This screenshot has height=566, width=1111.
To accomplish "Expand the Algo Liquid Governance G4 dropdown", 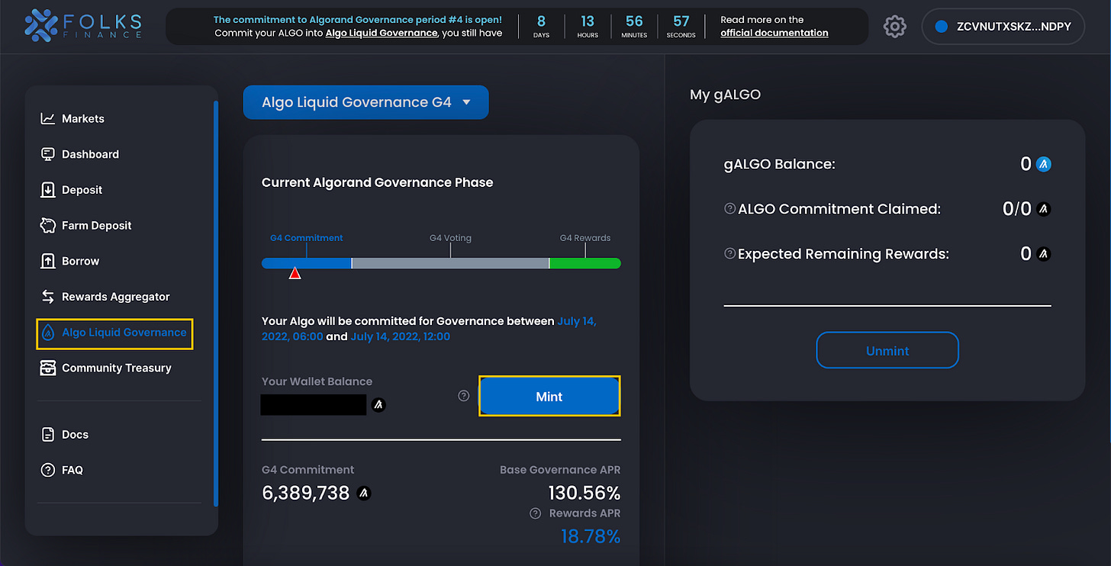I will (366, 102).
